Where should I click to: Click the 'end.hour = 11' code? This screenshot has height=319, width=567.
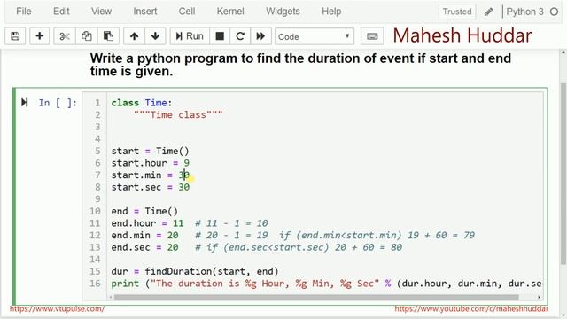coord(147,223)
